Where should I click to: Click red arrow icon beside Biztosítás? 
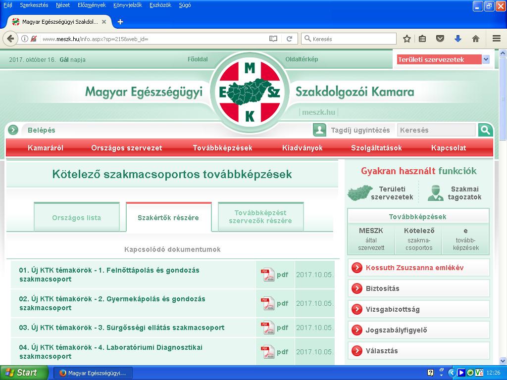coord(356,288)
